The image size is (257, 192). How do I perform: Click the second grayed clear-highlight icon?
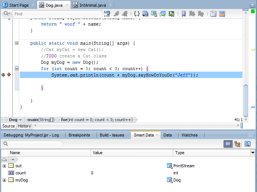(125, 14)
